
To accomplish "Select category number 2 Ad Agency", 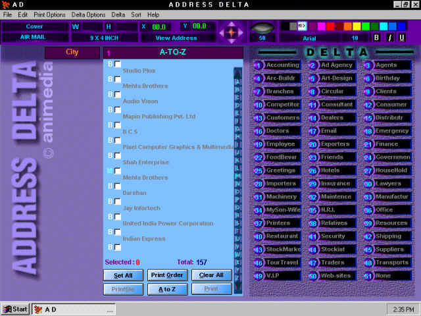I will pos(332,65).
